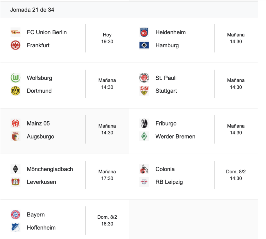
Task: Open the Mönchengladbach team name
Action: pos(50,169)
